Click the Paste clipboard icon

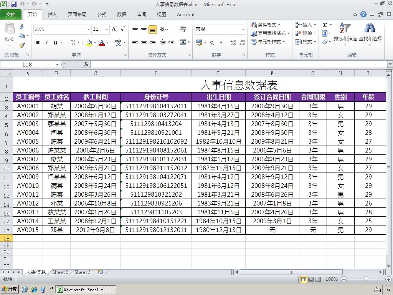(x=9, y=28)
